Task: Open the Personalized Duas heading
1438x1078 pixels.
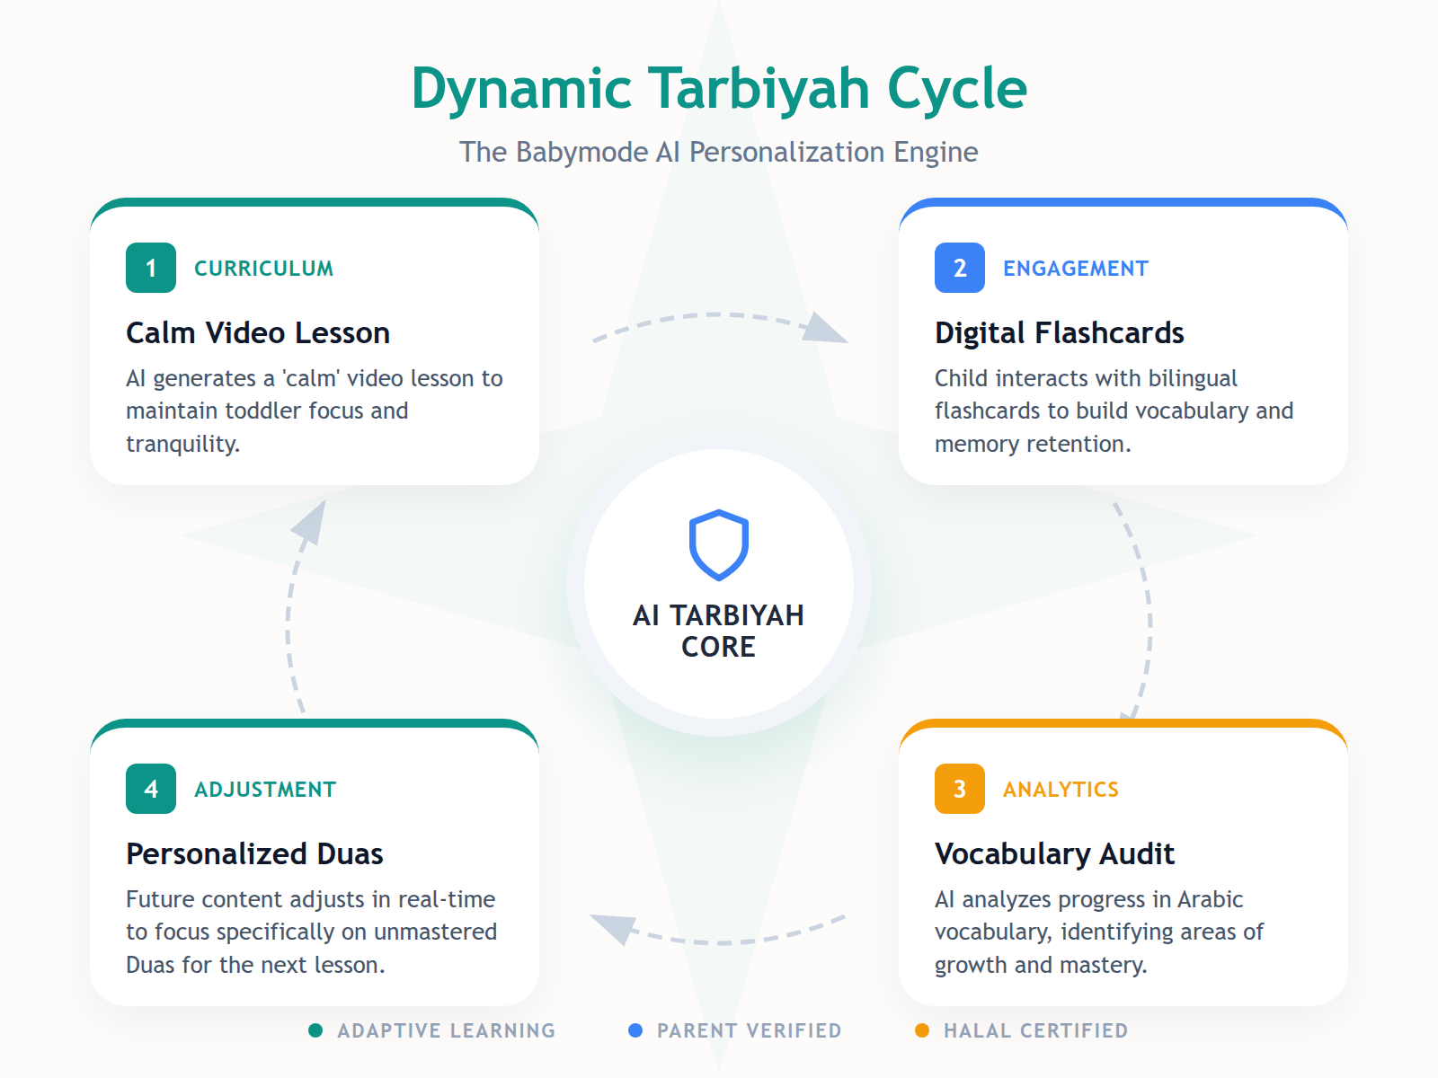Action: click(254, 853)
